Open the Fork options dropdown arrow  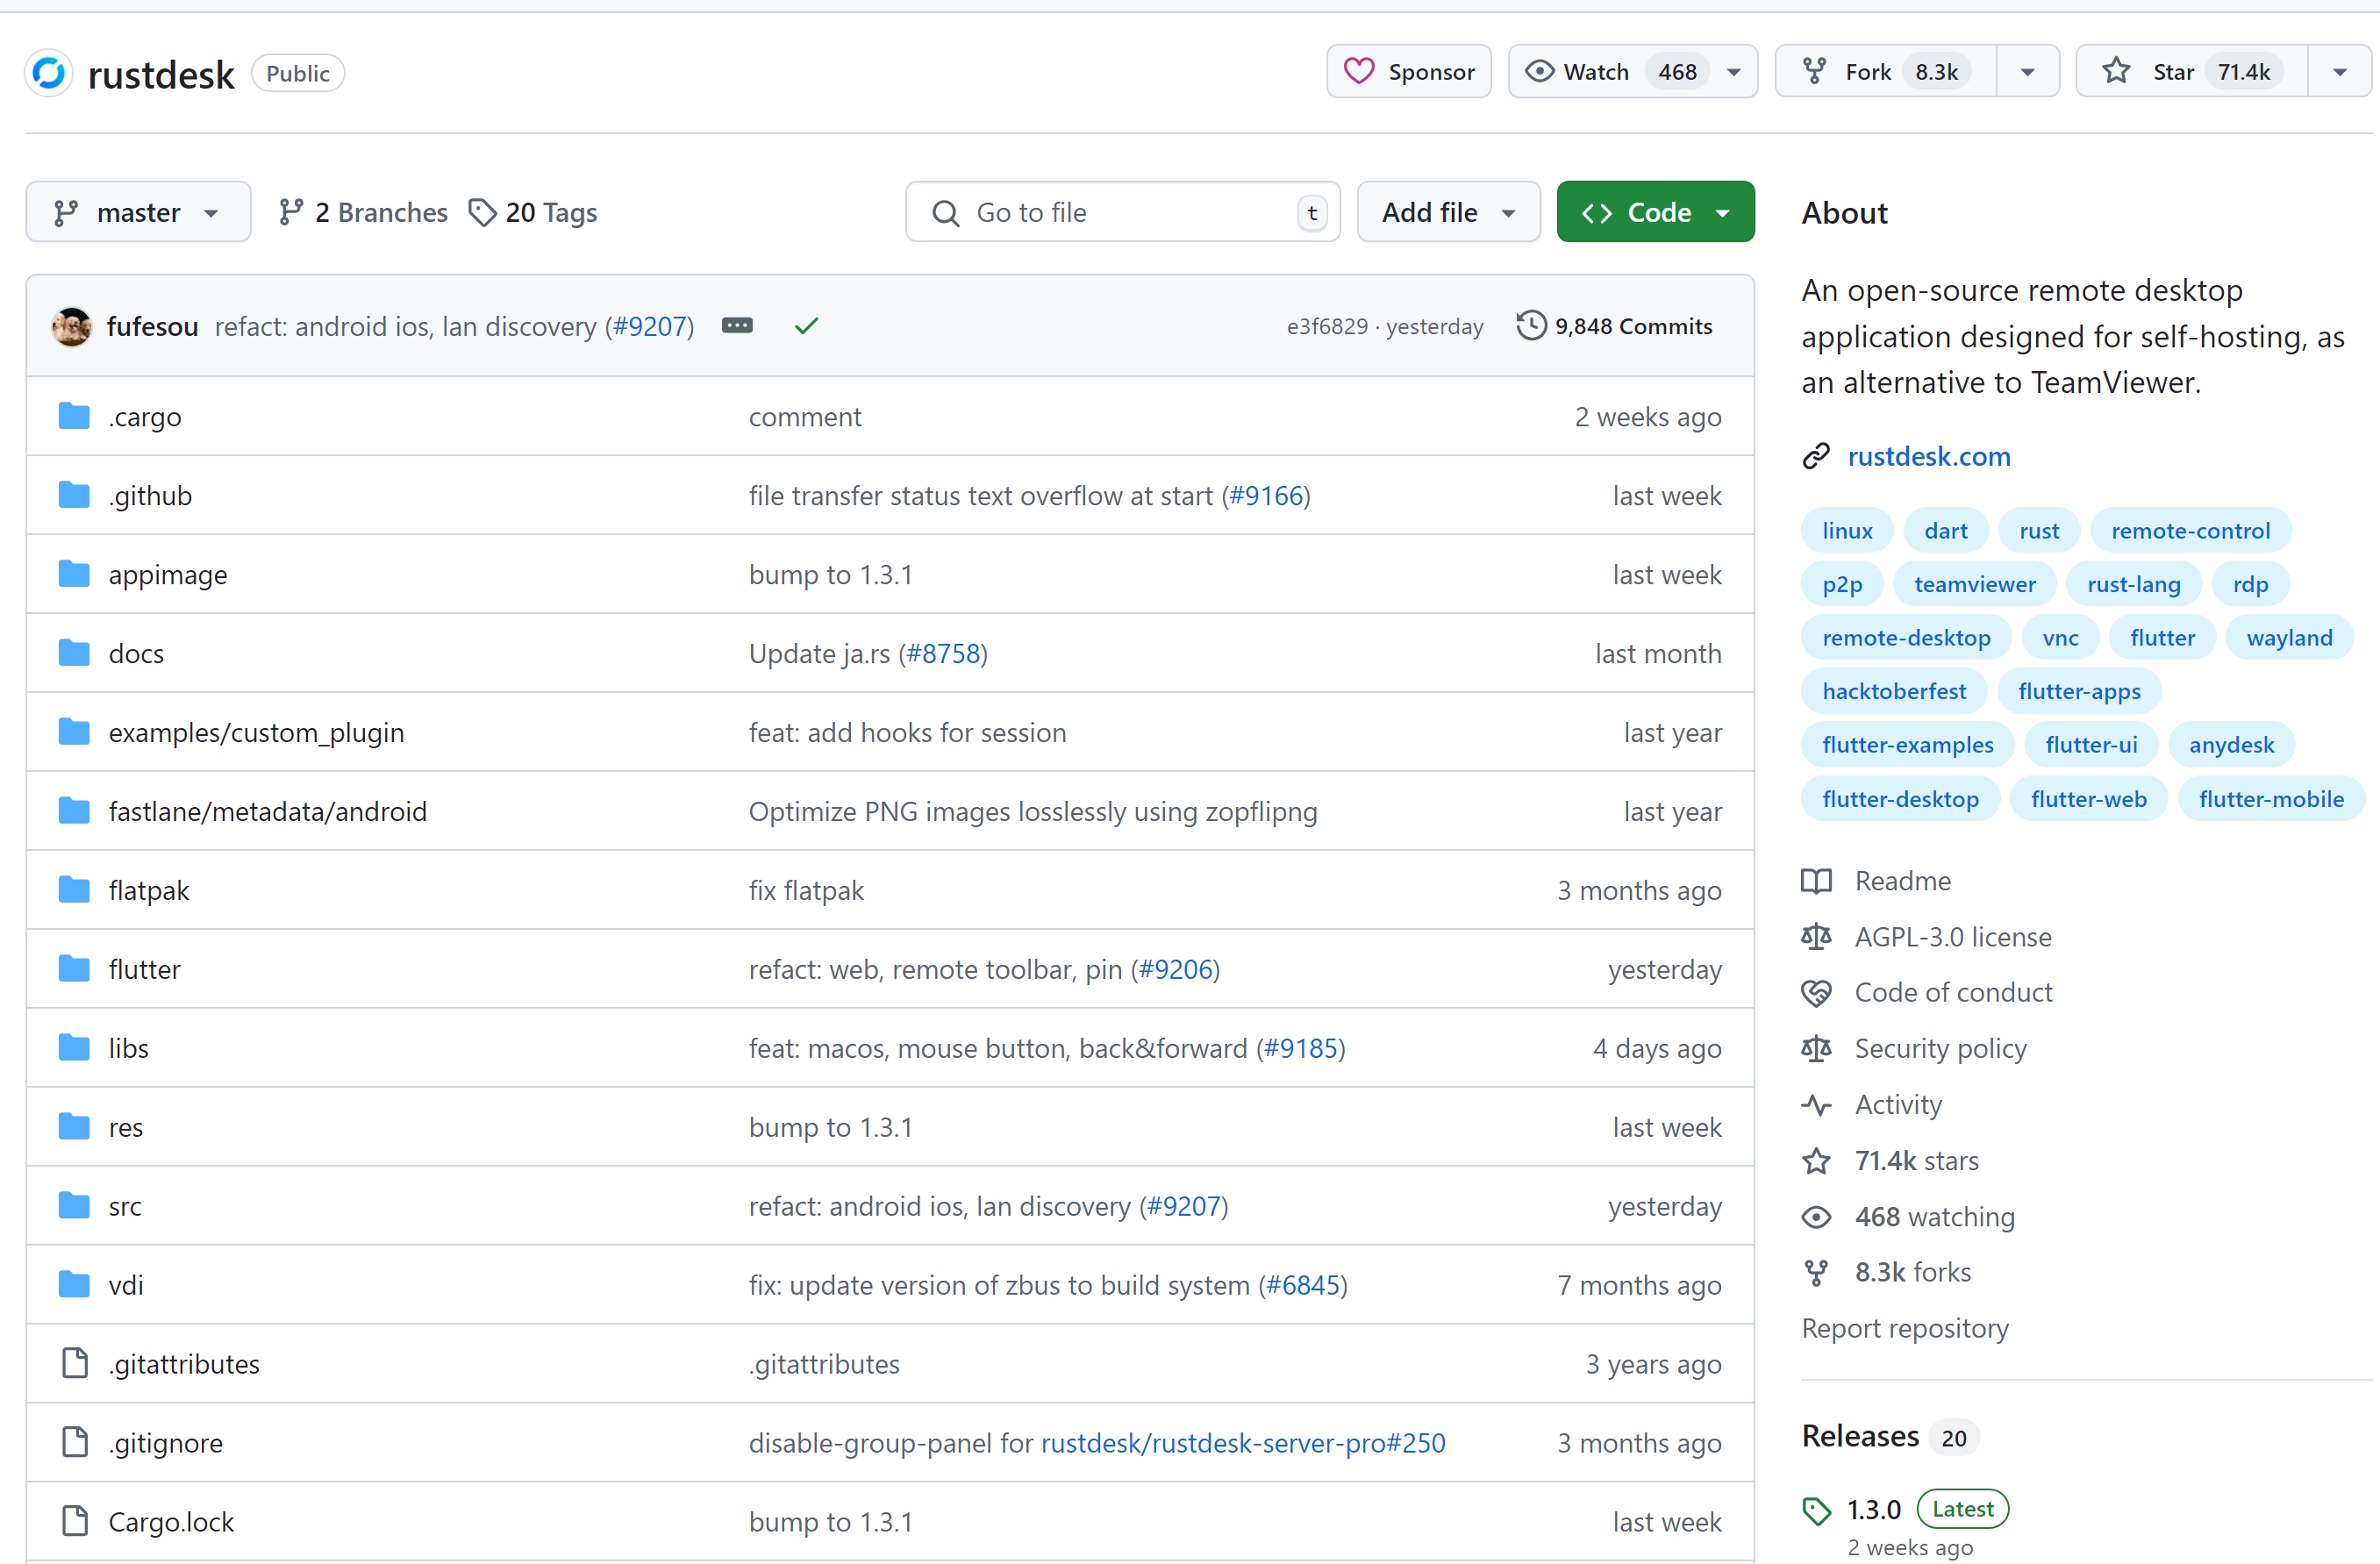click(2027, 72)
